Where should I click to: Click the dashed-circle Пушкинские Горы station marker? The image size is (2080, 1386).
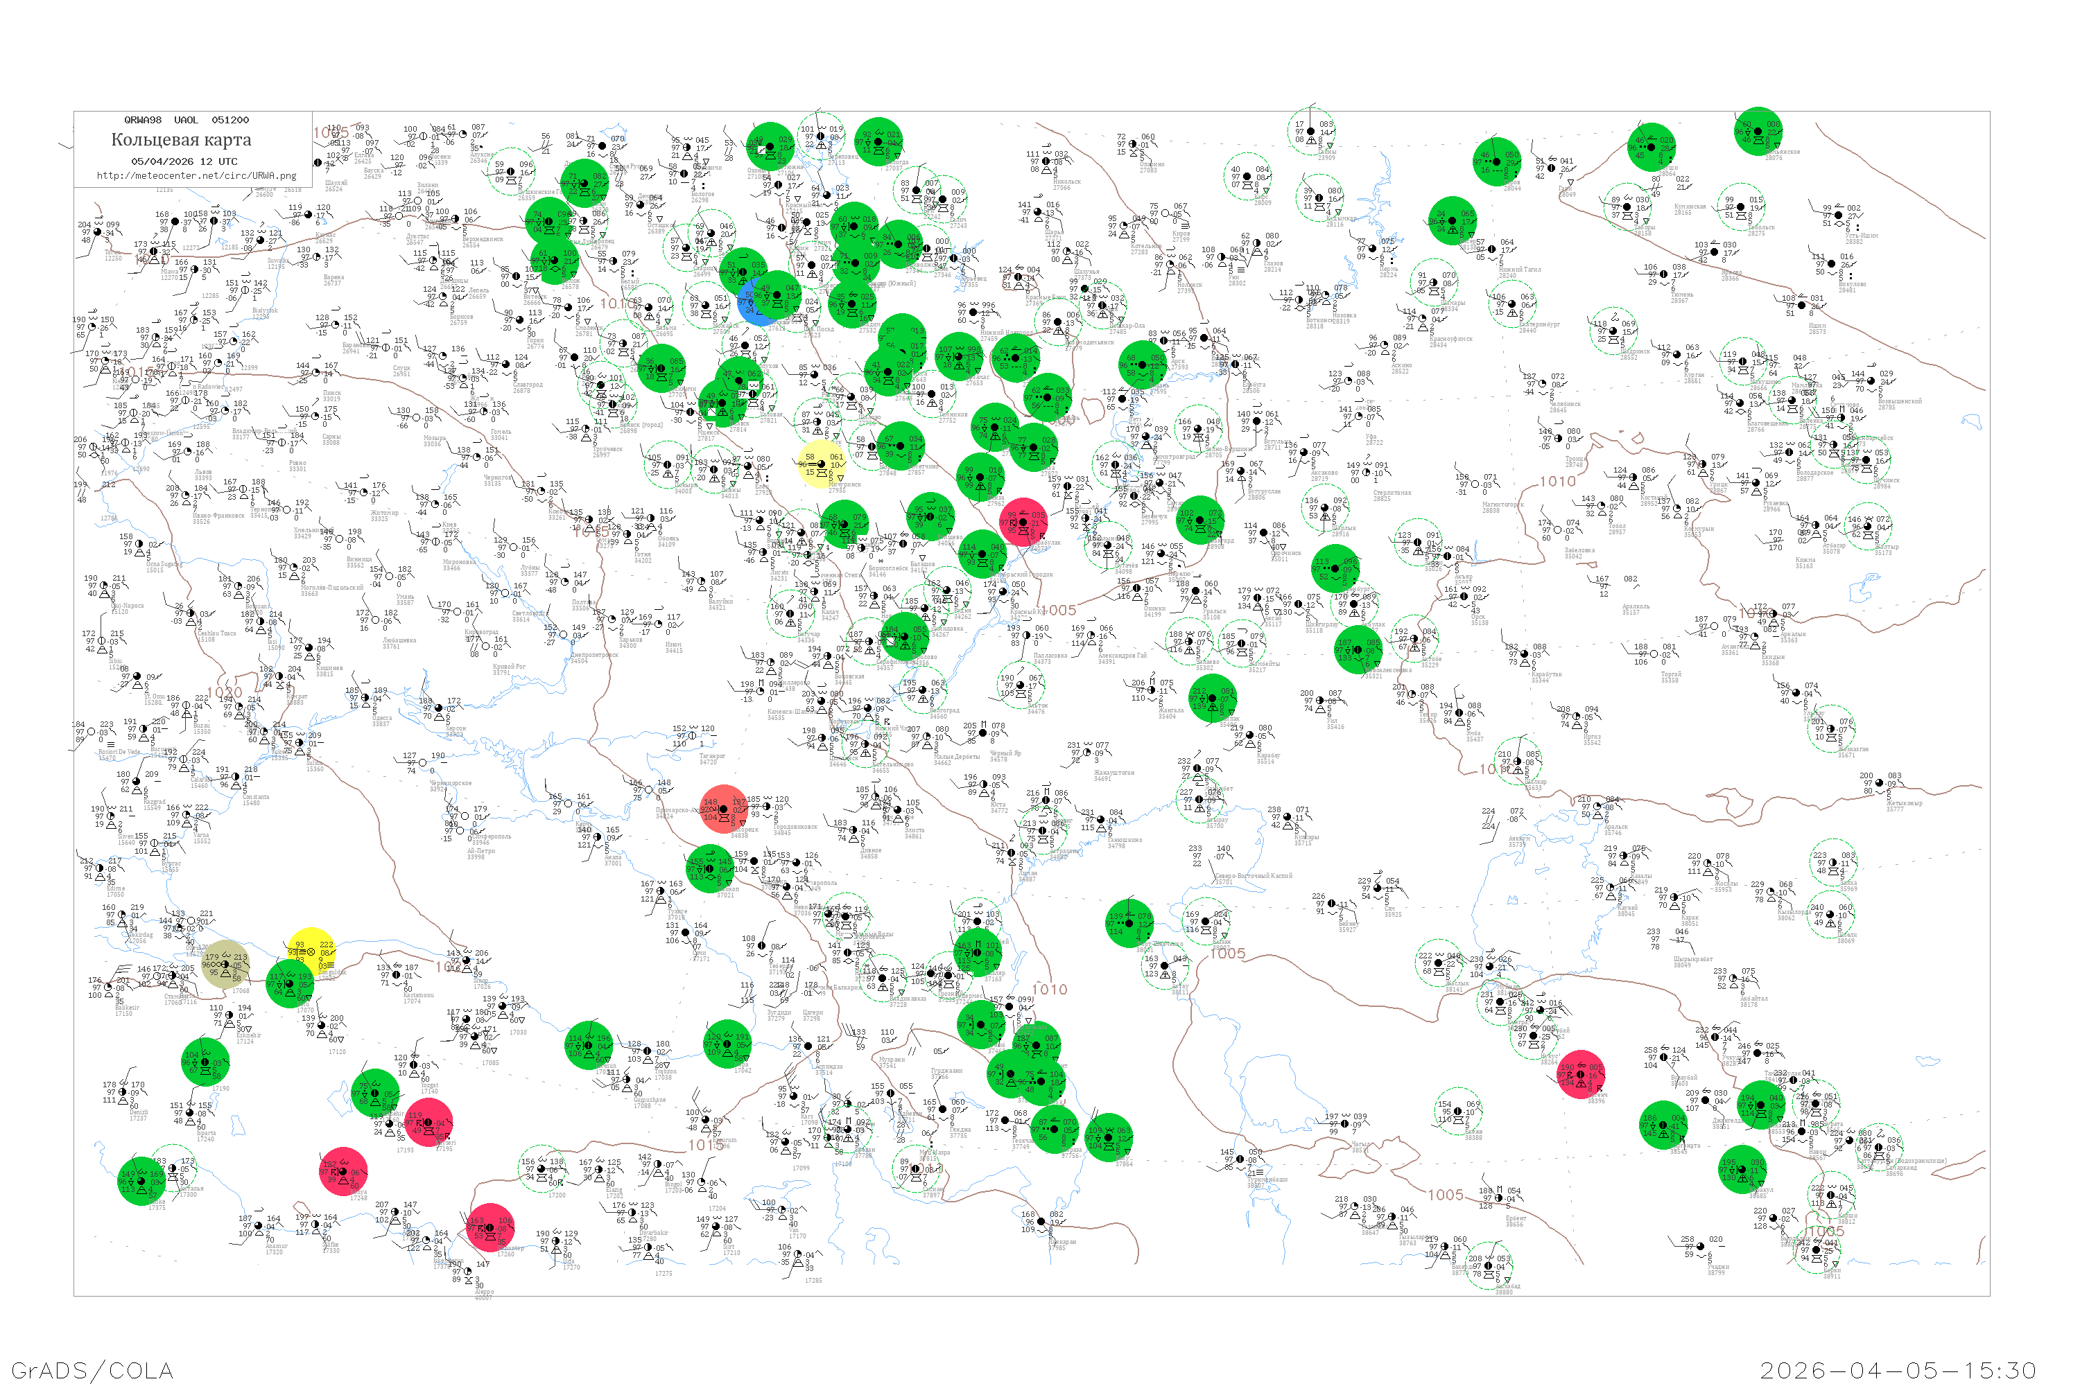pyautogui.click(x=511, y=171)
